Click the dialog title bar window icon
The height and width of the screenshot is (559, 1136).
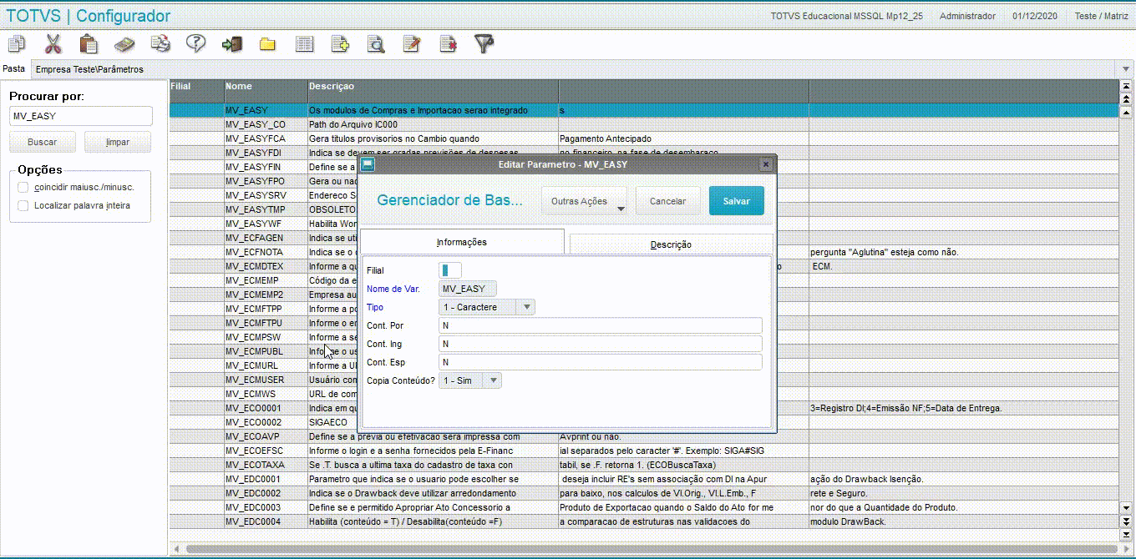368,164
